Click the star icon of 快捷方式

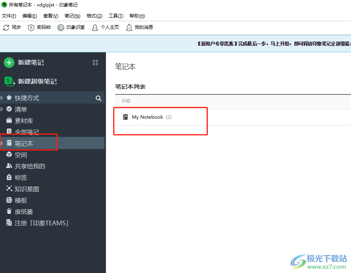tap(9, 97)
